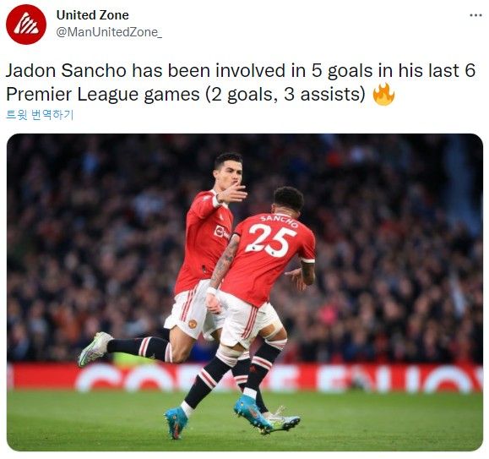Select the tweet text mentioning Jadon Sancho

(241, 82)
